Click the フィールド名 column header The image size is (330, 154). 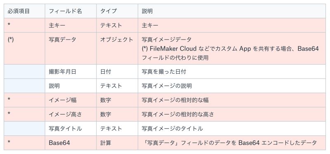pos(71,11)
